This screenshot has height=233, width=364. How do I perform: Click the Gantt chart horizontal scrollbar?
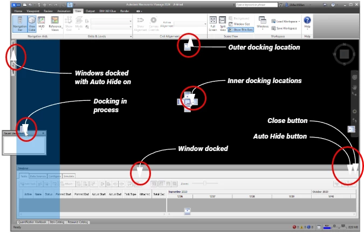click(x=262, y=214)
